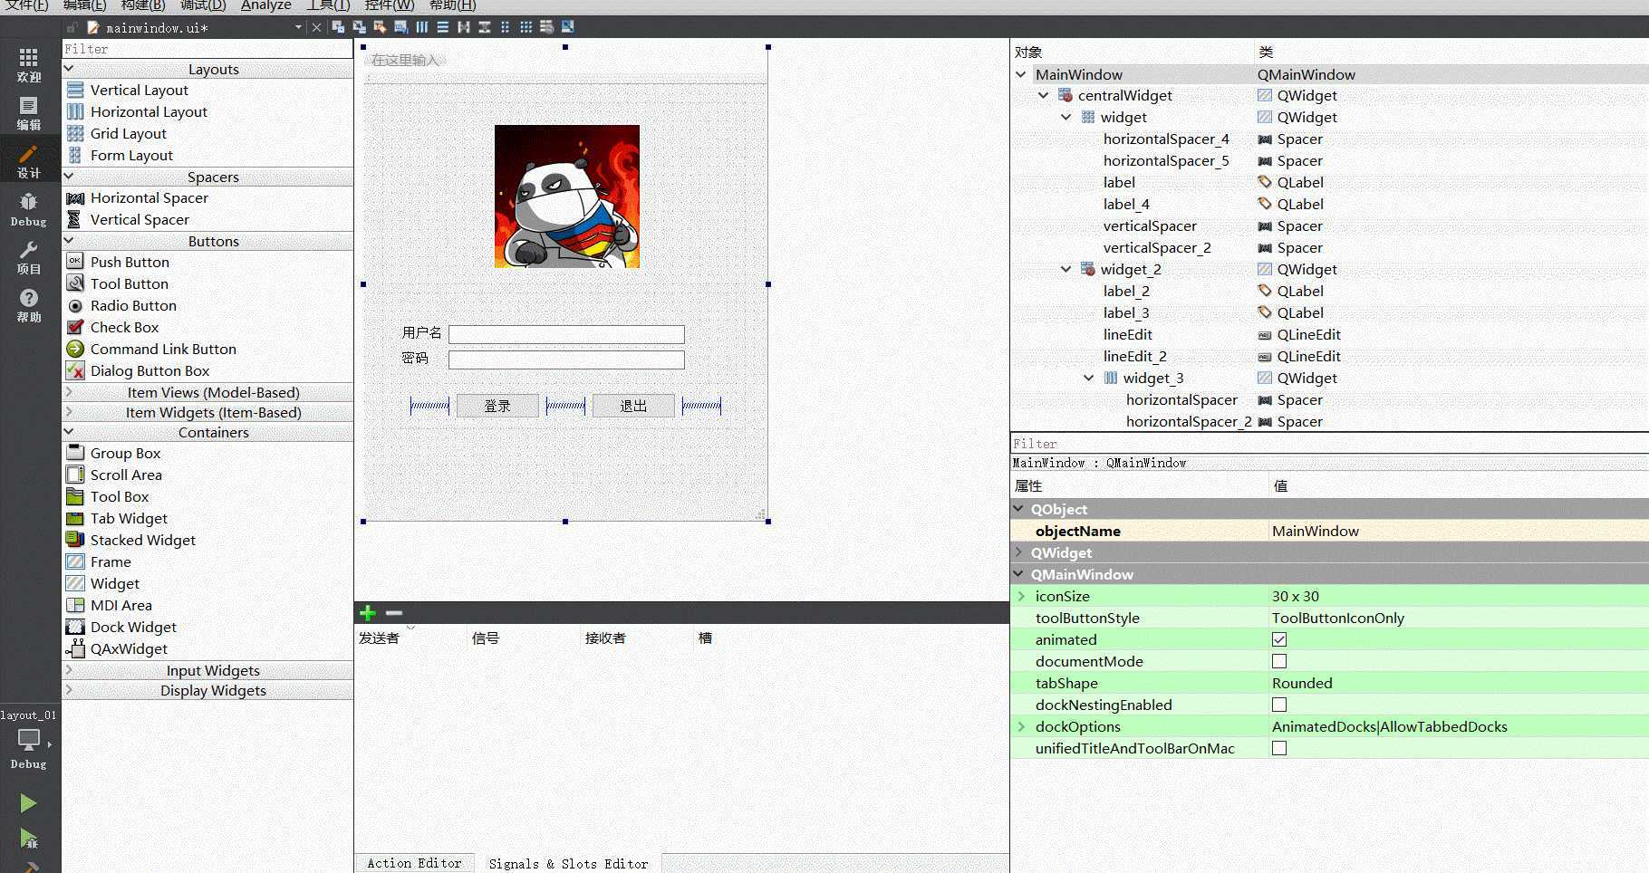The height and width of the screenshot is (873, 1649).
Task: Open the 构建(B) menu
Action: (143, 5)
